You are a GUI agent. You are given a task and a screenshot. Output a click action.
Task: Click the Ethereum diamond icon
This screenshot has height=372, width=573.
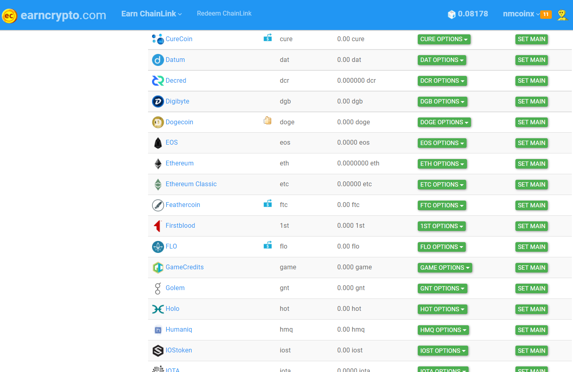click(x=158, y=164)
